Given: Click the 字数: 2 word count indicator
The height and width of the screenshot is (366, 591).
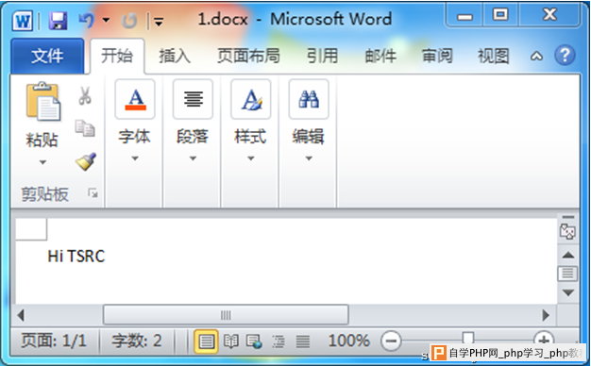Looking at the screenshot, I should 137,341.
